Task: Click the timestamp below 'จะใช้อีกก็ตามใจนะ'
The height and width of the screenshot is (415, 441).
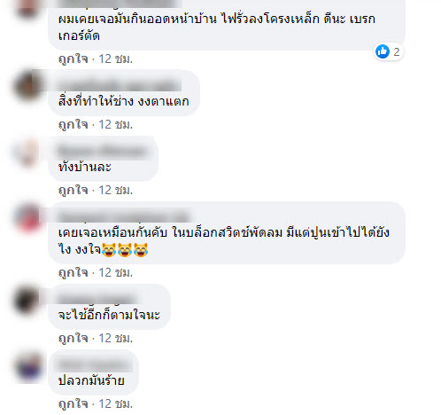Action: [116, 339]
